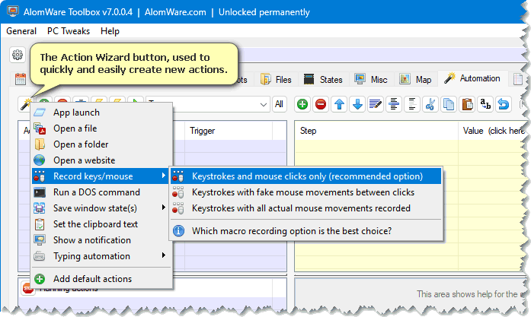Viewport: 531px width, 317px height.
Task: Move the step up with blue arrow
Action: tap(339, 104)
